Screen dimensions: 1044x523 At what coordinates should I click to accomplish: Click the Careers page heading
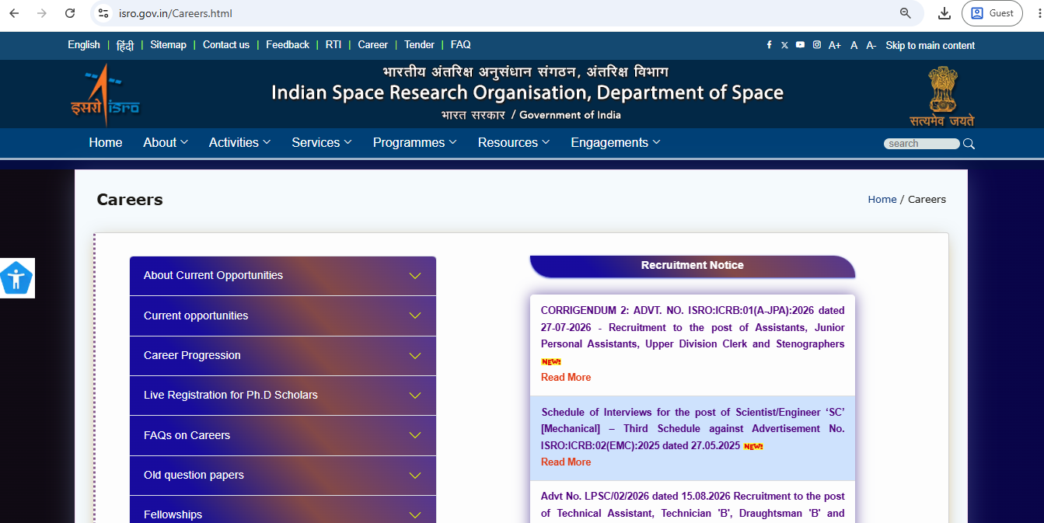click(130, 200)
